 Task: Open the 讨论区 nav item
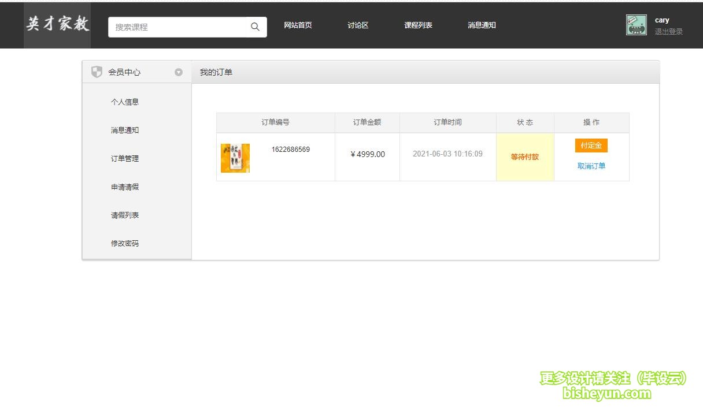[358, 25]
